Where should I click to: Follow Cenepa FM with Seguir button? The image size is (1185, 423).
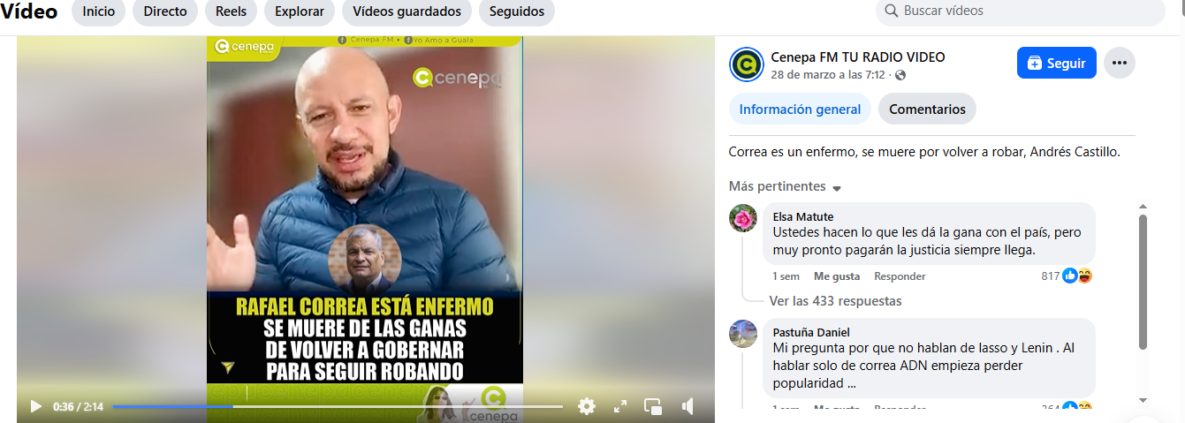click(x=1057, y=63)
